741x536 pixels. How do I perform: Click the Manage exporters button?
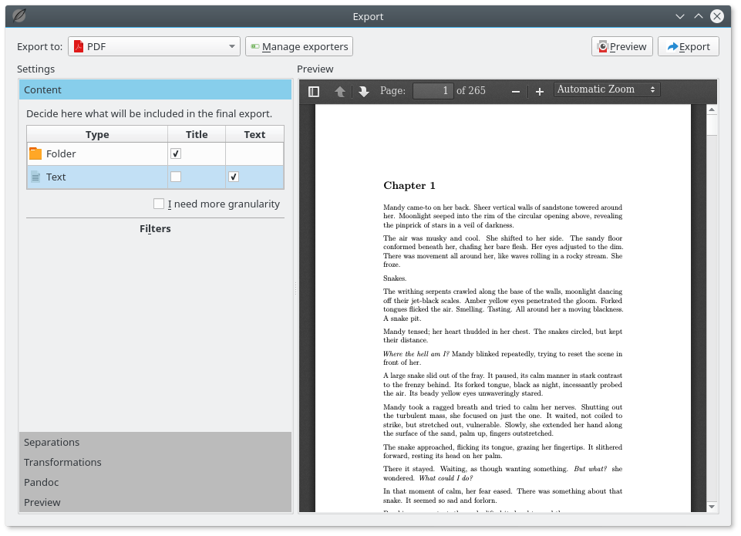[299, 46]
